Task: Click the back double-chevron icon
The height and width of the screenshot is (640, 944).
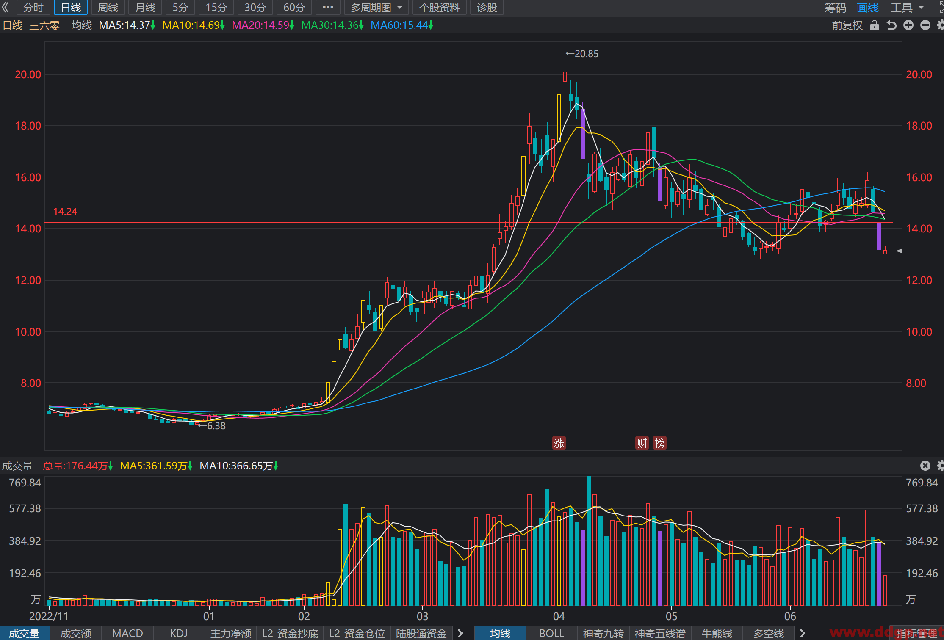Action: point(6,8)
